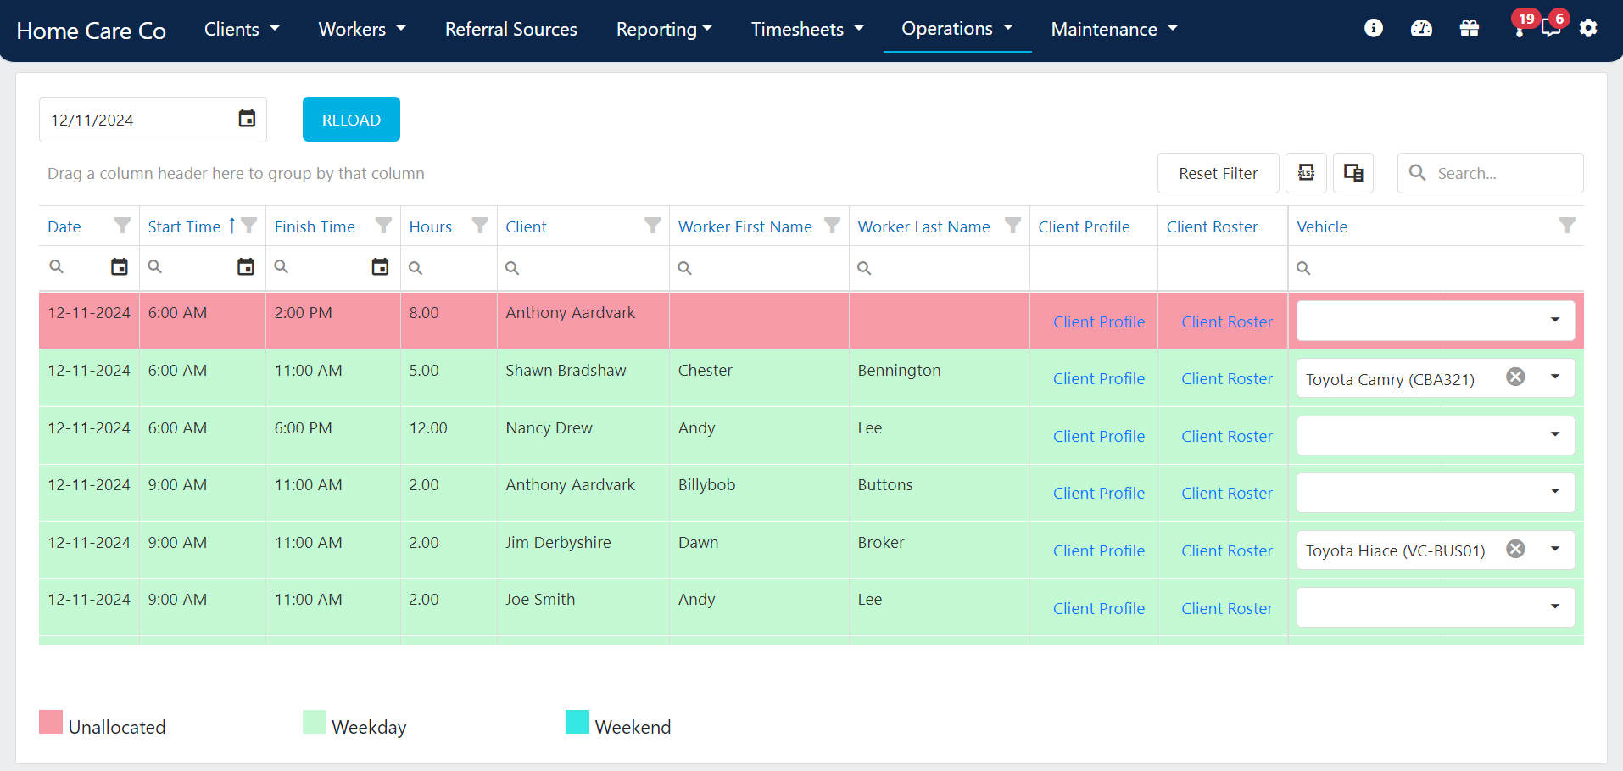Open calendar picker for date 12/11/2024
Image resolution: width=1623 pixels, height=771 pixels.
(x=247, y=119)
